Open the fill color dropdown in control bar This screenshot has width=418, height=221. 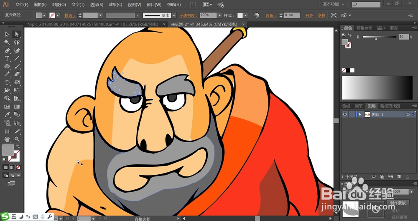tap(44, 15)
